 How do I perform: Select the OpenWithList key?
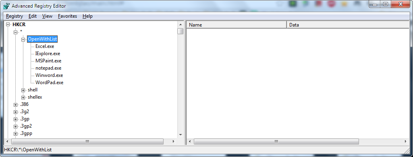point(42,39)
